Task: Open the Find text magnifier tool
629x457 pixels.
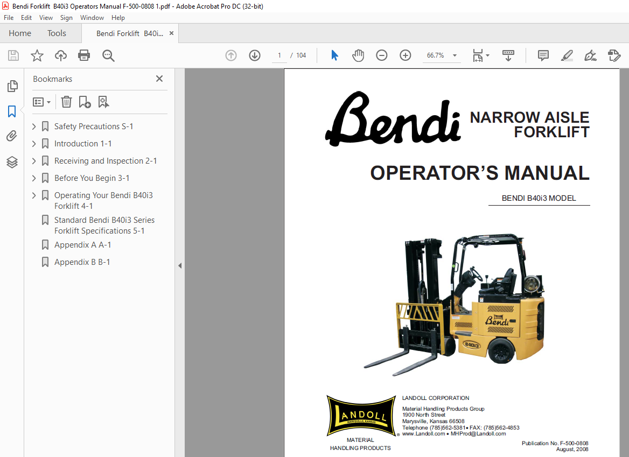Action: [x=108, y=55]
